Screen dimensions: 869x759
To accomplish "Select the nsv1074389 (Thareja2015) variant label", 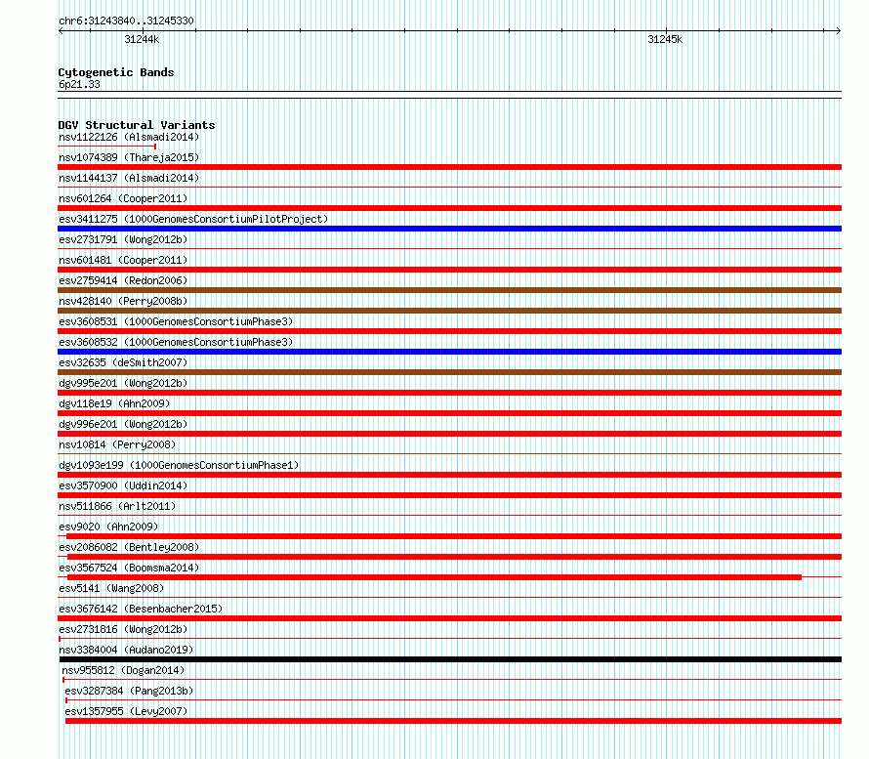I will point(129,157).
